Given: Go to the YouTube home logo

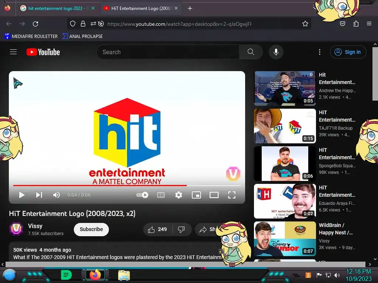Looking at the screenshot, I should 43,52.
